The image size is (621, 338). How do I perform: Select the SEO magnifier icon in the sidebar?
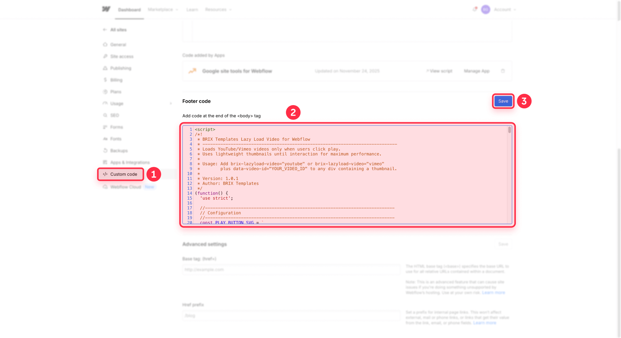tap(105, 115)
